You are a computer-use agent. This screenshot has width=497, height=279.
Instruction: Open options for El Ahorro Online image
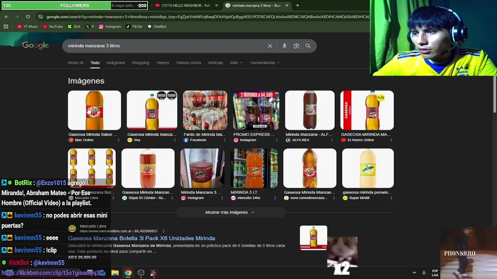391,140
